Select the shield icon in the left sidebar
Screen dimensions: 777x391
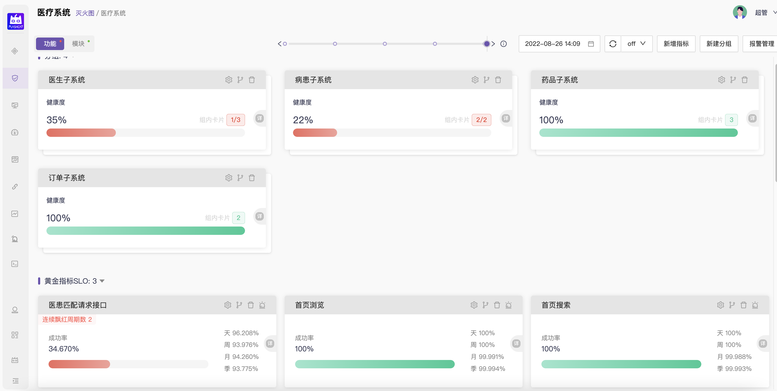point(15,78)
